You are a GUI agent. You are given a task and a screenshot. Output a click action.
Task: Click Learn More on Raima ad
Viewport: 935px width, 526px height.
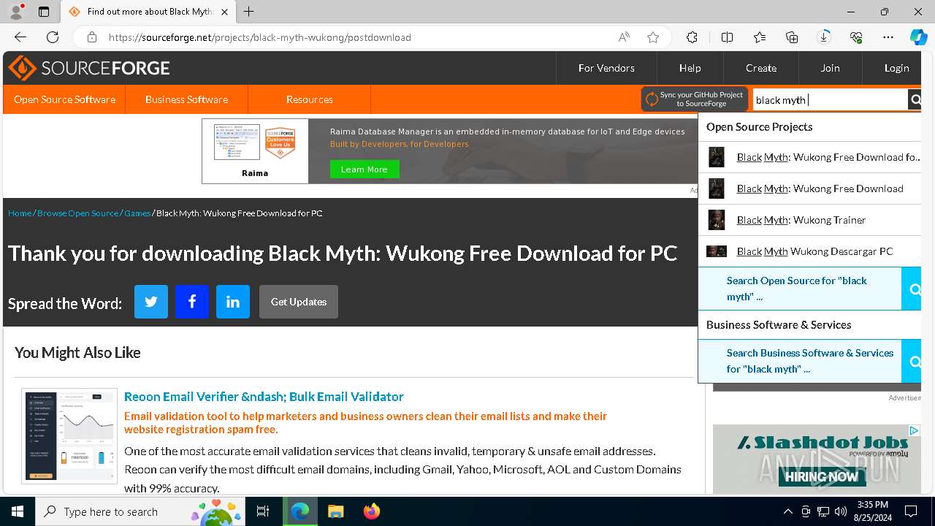365,169
